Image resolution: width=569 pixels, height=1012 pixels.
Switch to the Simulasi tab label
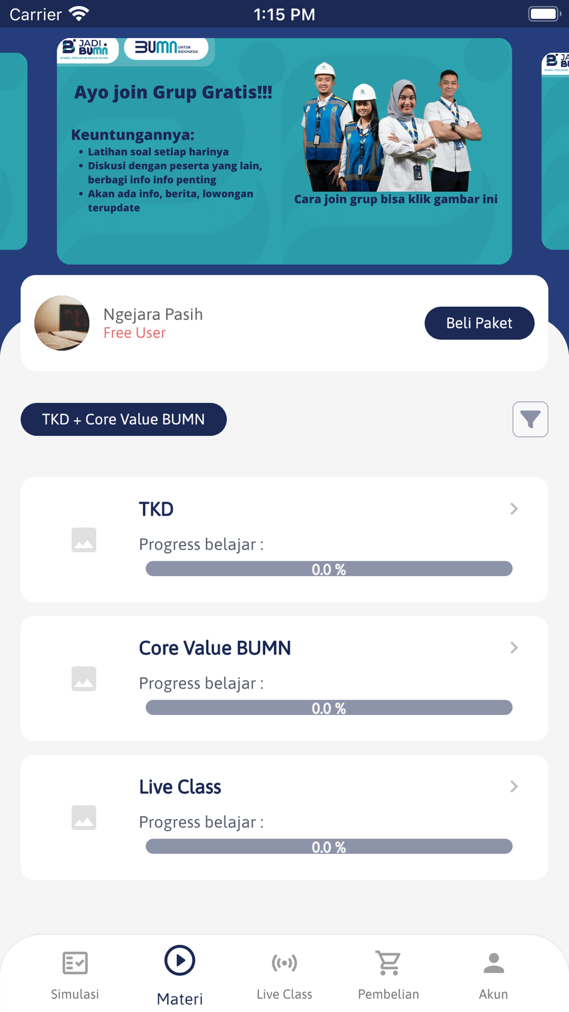click(75, 994)
